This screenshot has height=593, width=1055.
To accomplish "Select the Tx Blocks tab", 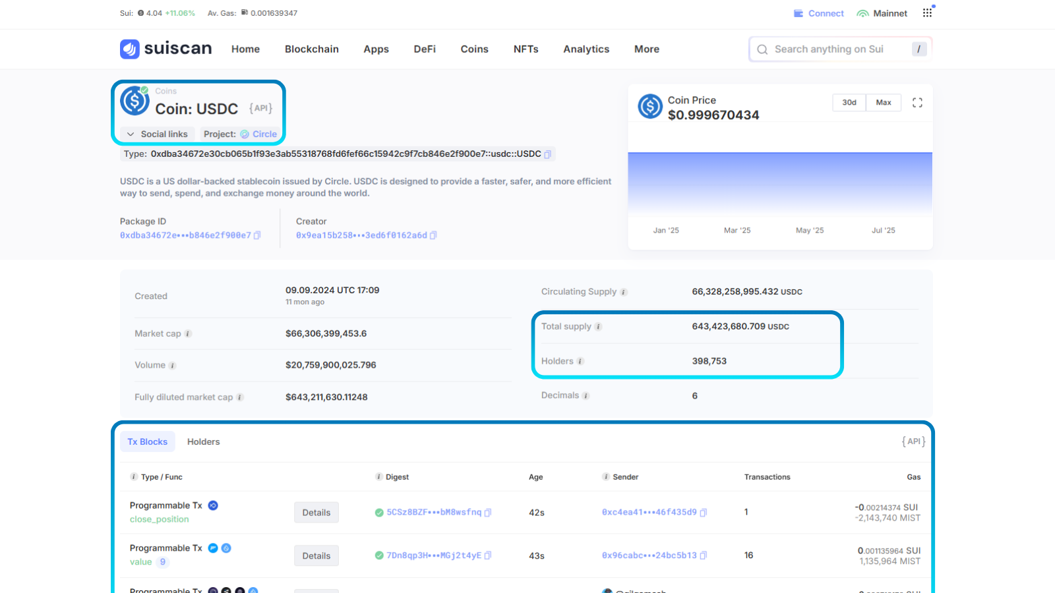I will [148, 442].
